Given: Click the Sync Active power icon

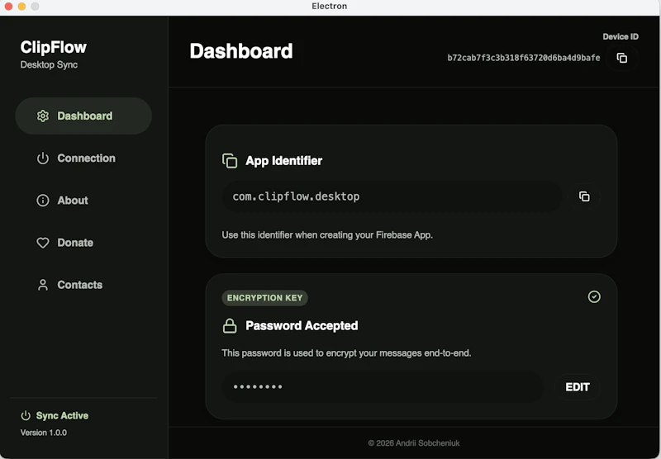Looking at the screenshot, I should coord(26,415).
